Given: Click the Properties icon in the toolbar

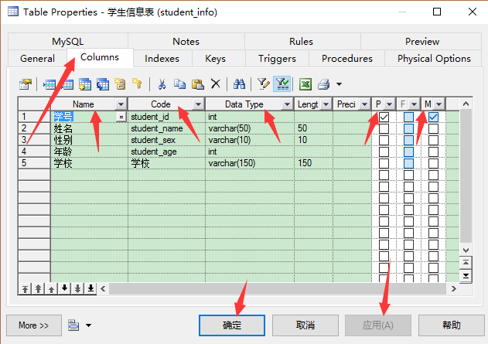Looking at the screenshot, I should pyautogui.click(x=26, y=83).
